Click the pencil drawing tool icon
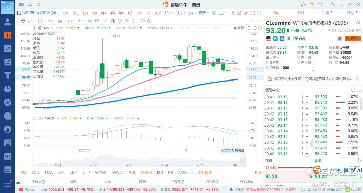 (246, 13)
